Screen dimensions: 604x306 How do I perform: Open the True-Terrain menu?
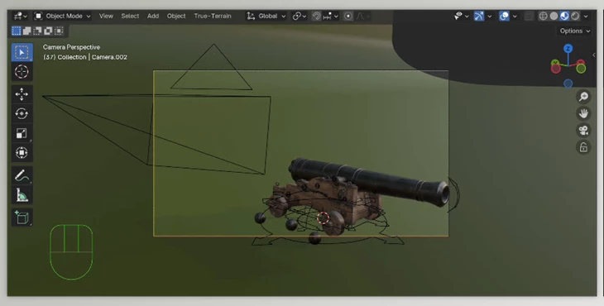(213, 17)
